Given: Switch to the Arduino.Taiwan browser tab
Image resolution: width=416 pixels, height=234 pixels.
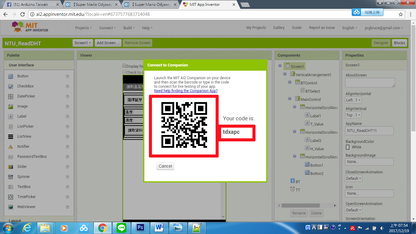Looking at the screenshot, I should pos(31,5).
